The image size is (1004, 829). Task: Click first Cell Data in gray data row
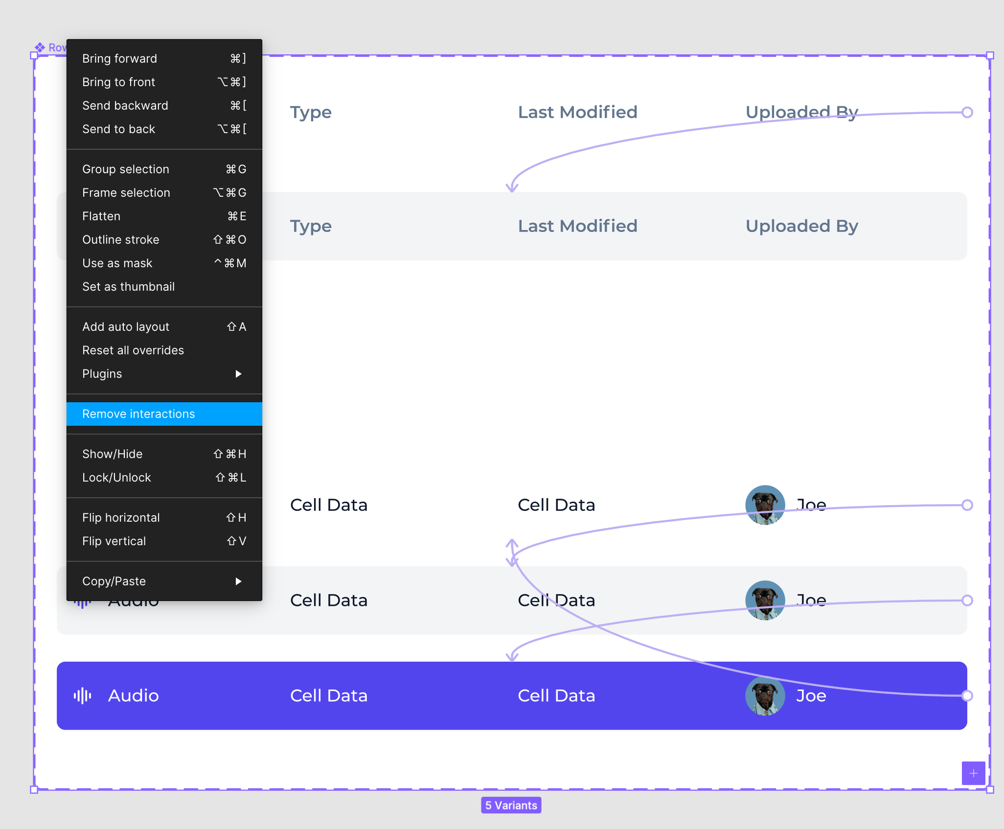click(x=329, y=600)
